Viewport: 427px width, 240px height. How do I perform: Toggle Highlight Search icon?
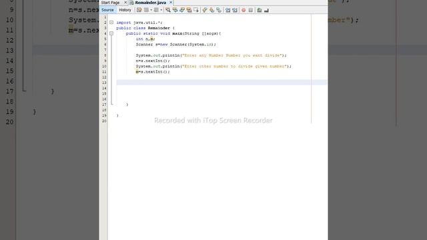[189, 10]
